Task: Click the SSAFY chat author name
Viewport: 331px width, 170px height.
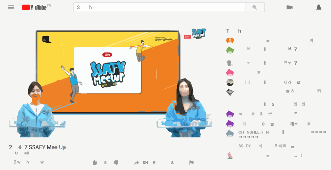Action: click(x=244, y=146)
